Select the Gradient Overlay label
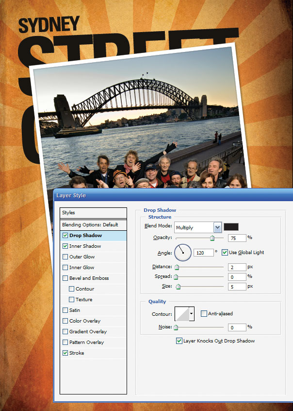 (88, 332)
